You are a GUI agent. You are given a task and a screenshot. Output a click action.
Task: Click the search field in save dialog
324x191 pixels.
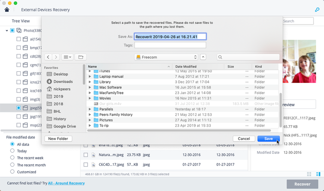point(248,57)
